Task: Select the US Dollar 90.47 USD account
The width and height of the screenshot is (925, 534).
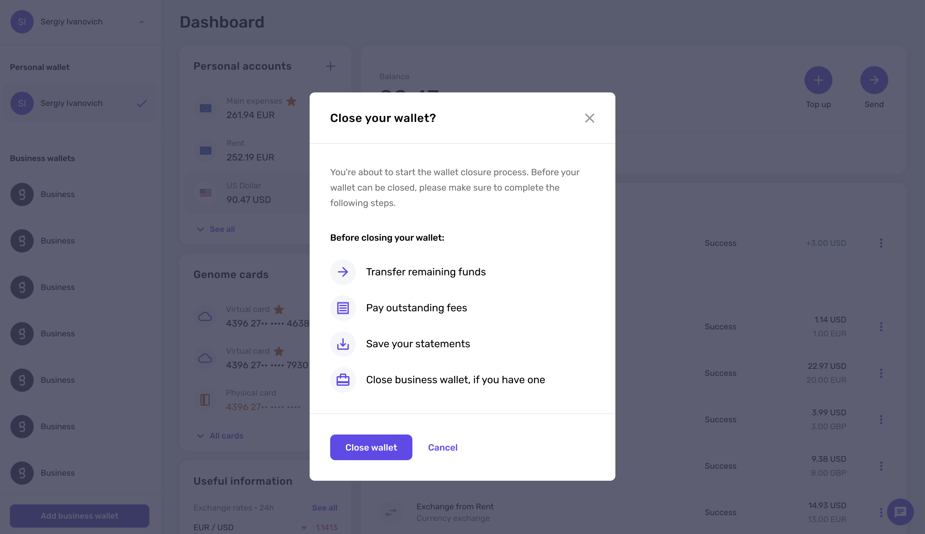Action: tap(247, 193)
